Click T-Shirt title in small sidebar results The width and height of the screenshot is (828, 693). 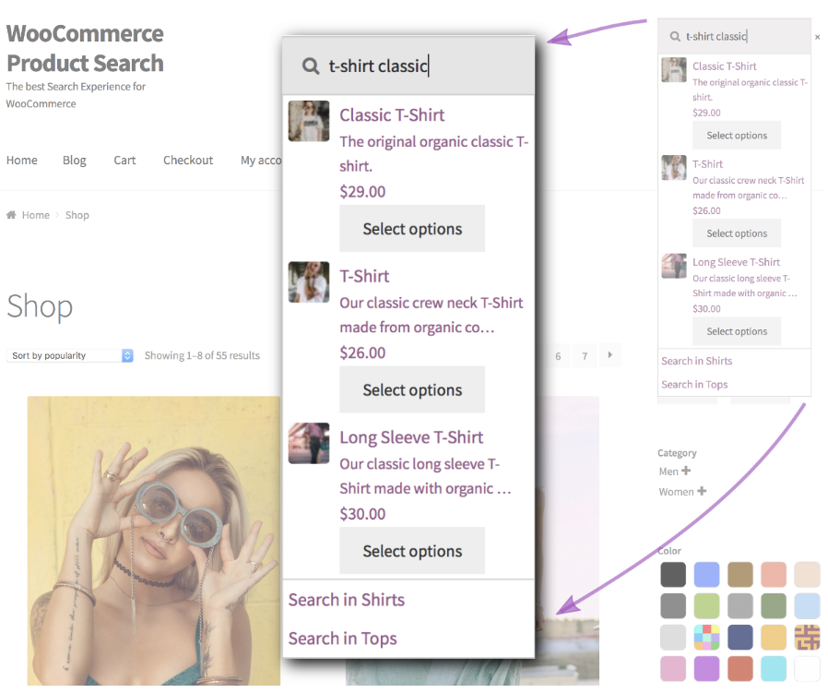[x=707, y=164]
